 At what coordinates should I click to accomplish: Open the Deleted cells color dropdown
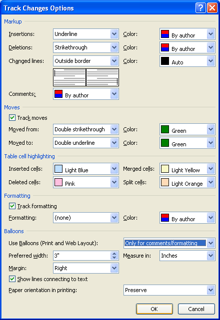click(86, 182)
